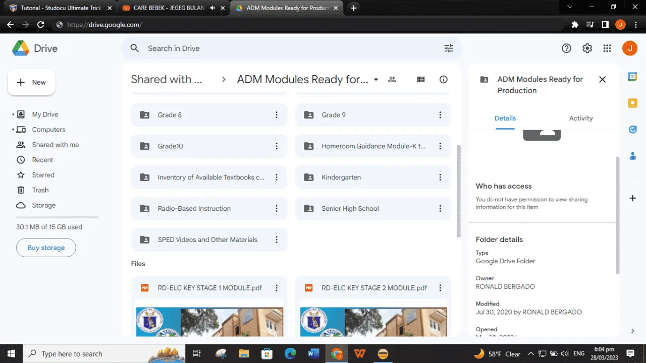The image size is (646, 363).
Task: Open more actions for Homeroom Guidance Module folder
Action: (x=440, y=146)
